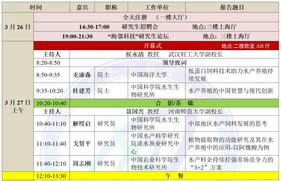The width and height of the screenshot is (281, 181).
Task: Select the 领导致词 cell
Action: click(174, 63)
